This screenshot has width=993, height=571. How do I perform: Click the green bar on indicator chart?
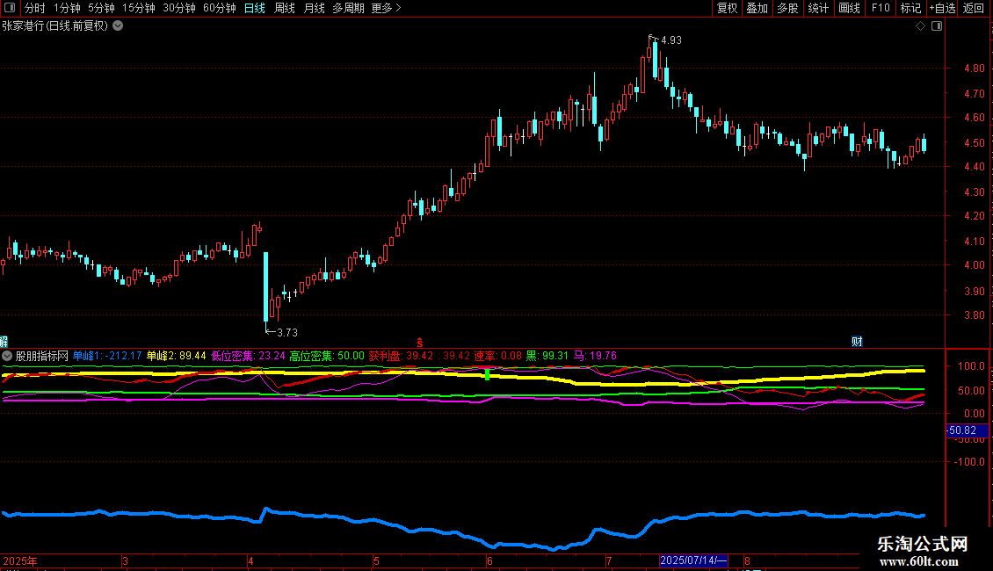487,375
